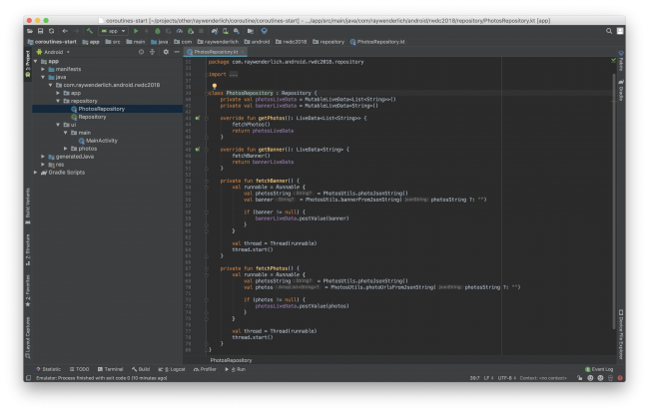Collapse the app module tree node
This screenshot has width=649, height=413.
[36, 61]
